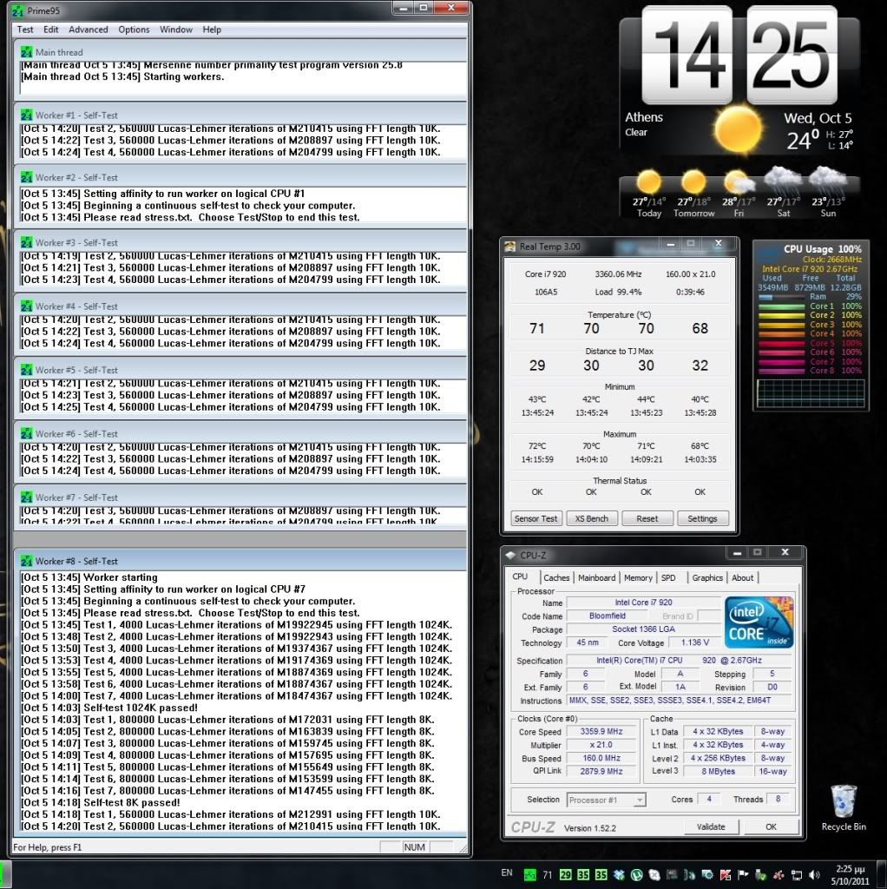The image size is (887, 889).
Task: Click the OK button in CPU-Z
Action: point(771,826)
